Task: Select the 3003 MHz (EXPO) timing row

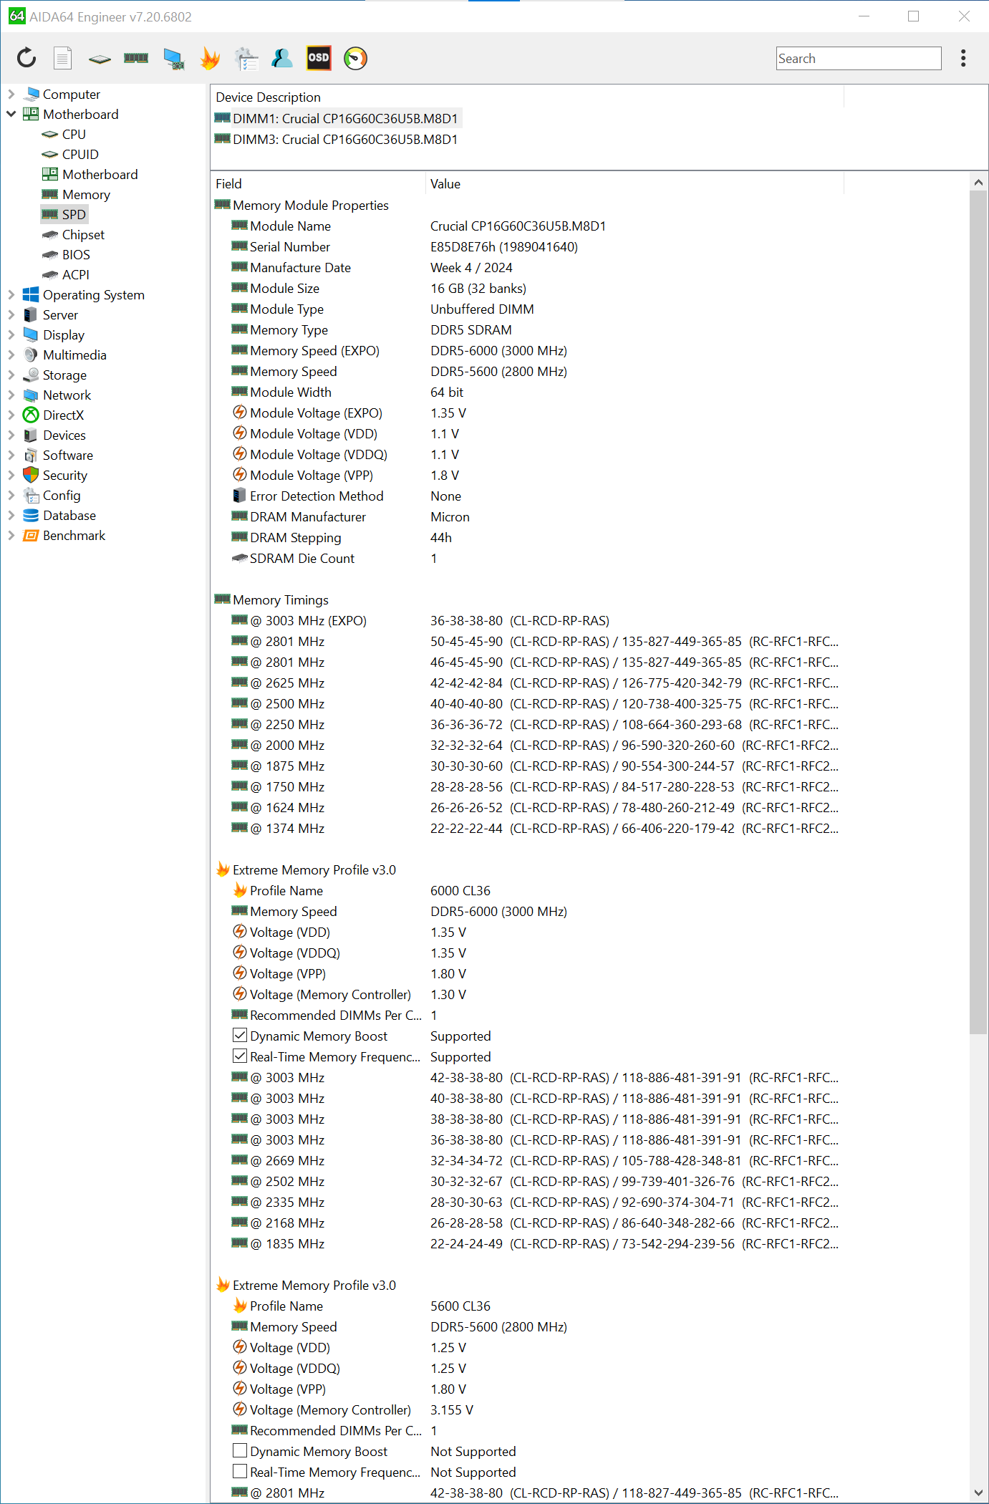Action: (x=527, y=620)
